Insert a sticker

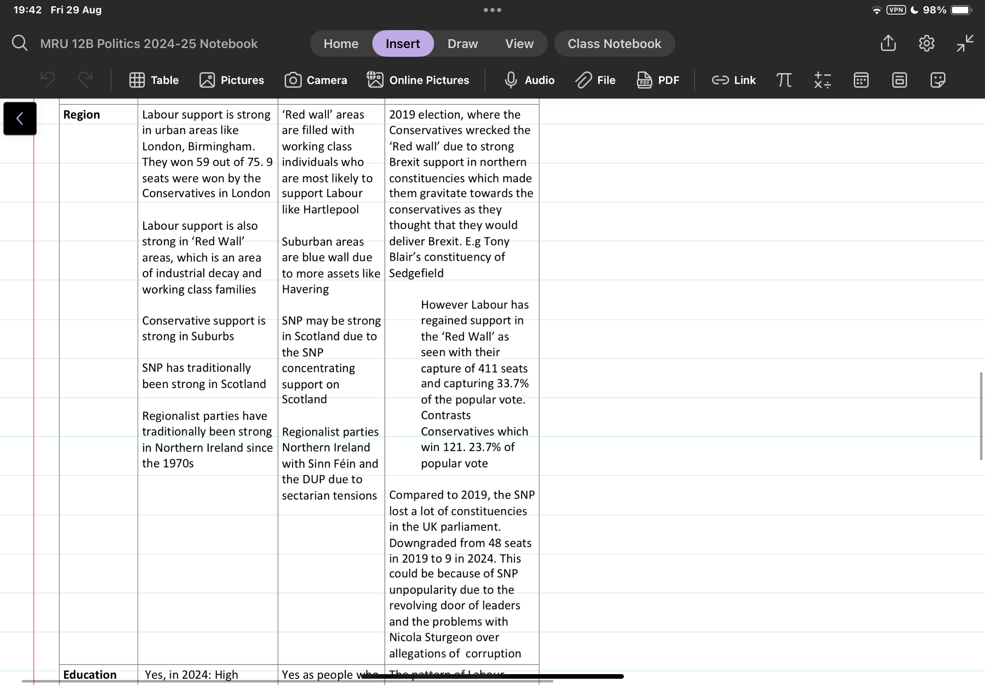(x=938, y=80)
